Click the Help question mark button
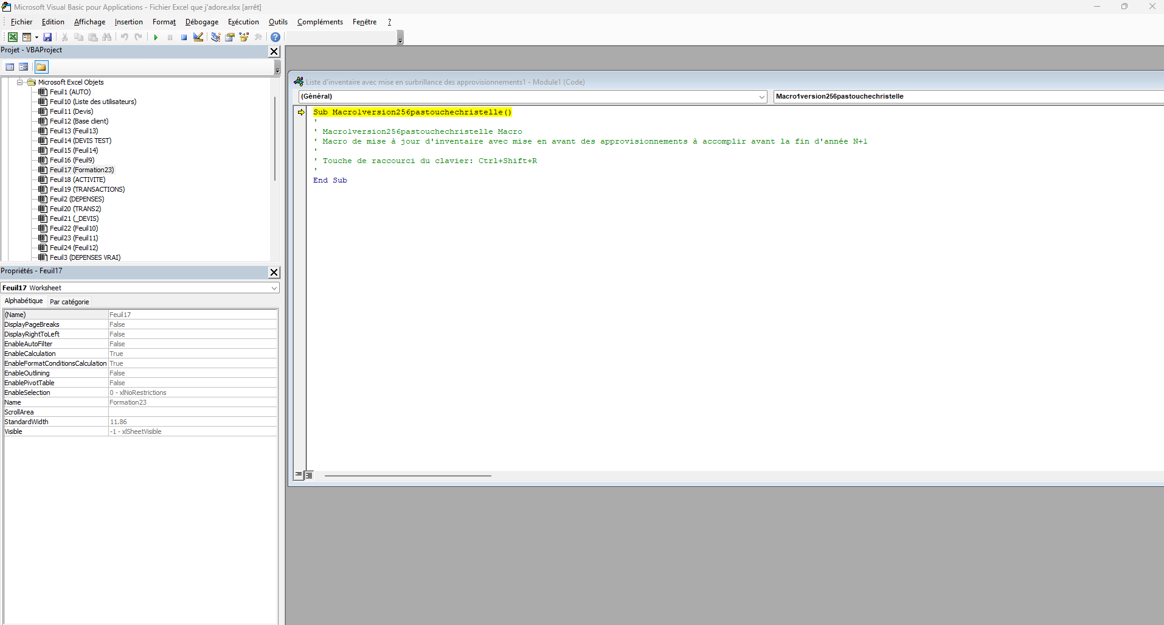 click(275, 37)
